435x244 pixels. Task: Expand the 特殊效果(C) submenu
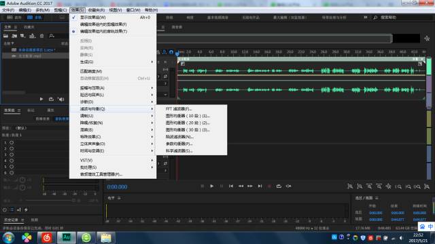click(x=113, y=137)
